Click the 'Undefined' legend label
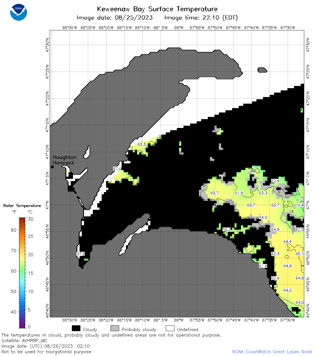 pyautogui.click(x=188, y=329)
